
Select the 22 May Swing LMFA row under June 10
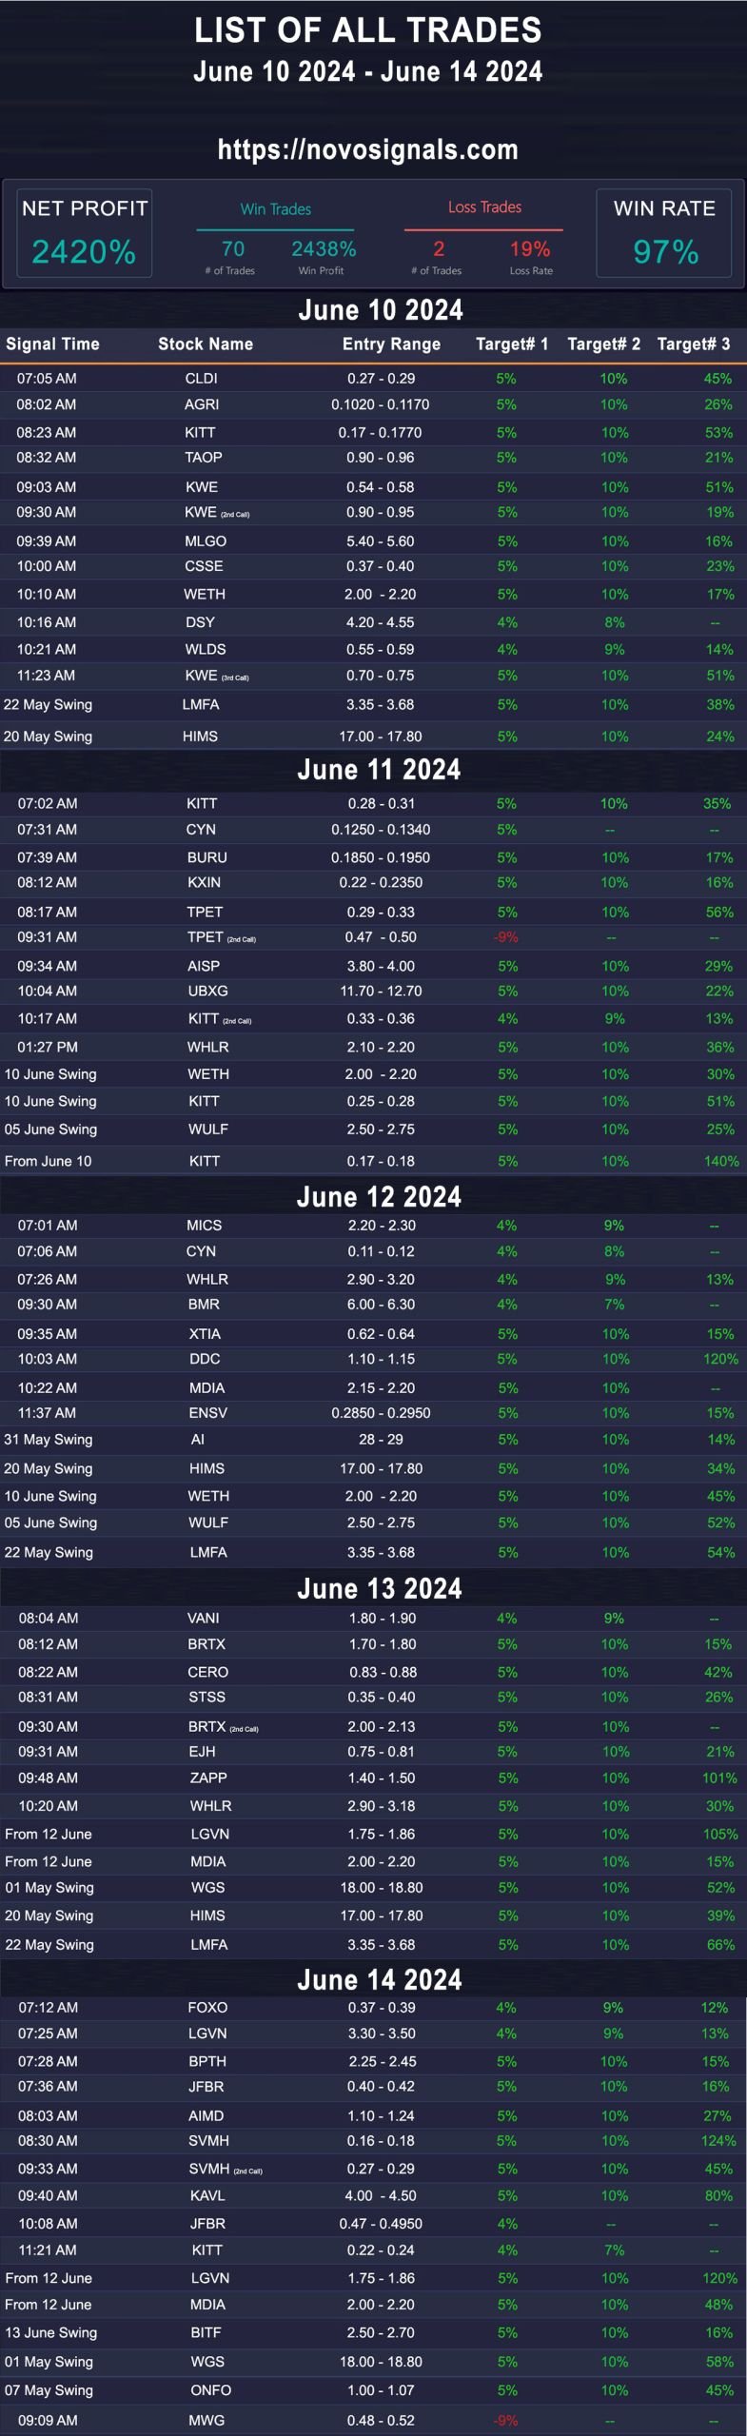pyautogui.click(x=373, y=705)
